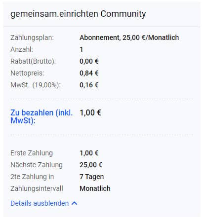203x220 pixels.
Task: Click the blue Zu bezahlen (inkl. MwSt) heading
Action: click(41, 116)
